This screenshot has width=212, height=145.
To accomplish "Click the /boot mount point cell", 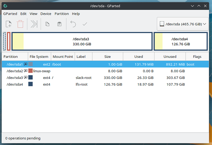I will coord(57,64).
